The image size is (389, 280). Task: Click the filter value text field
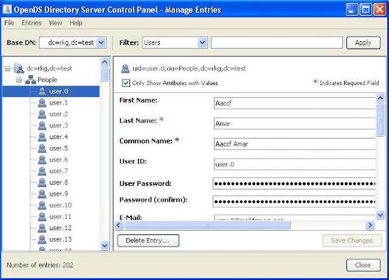tap(277, 43)
